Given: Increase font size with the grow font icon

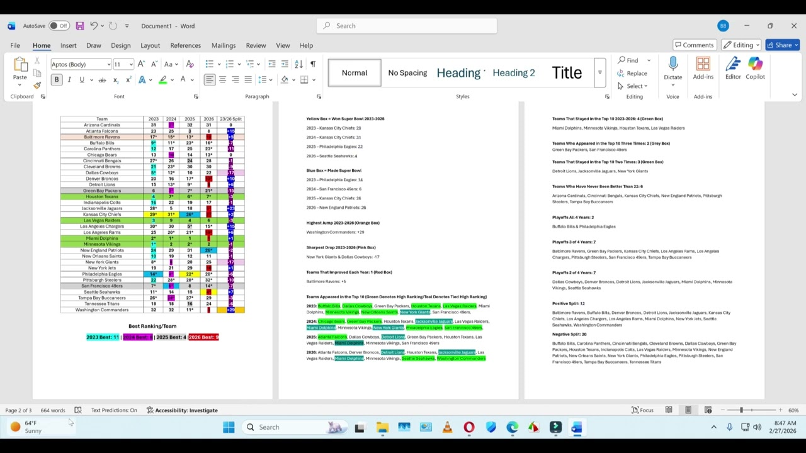Looking at the screenshot, I should (x=141, y=64).
